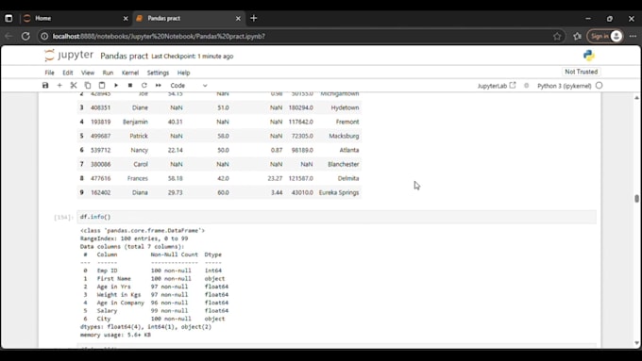Open the Help menu
The width and height of the screenshot is (642, 361).
pyautogui.click(x=183, y=73)
